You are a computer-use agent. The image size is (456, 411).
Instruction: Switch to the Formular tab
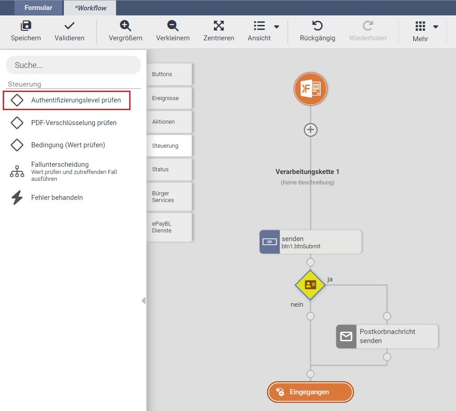click(38, 8)
